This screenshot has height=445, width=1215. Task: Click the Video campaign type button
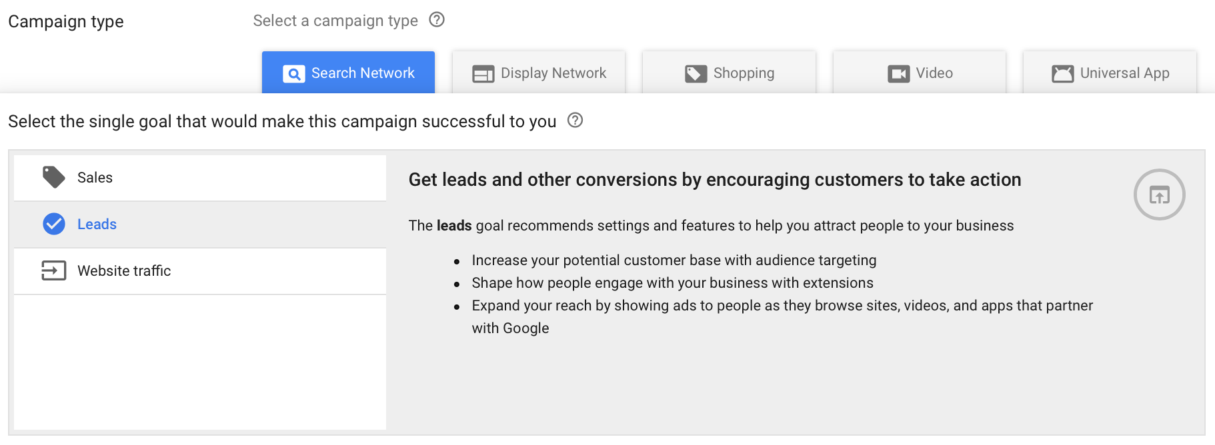point(920,73)
